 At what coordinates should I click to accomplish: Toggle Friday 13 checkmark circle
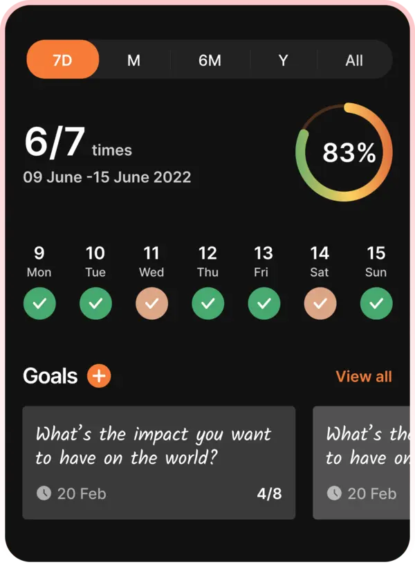click(x=264, y=303)
